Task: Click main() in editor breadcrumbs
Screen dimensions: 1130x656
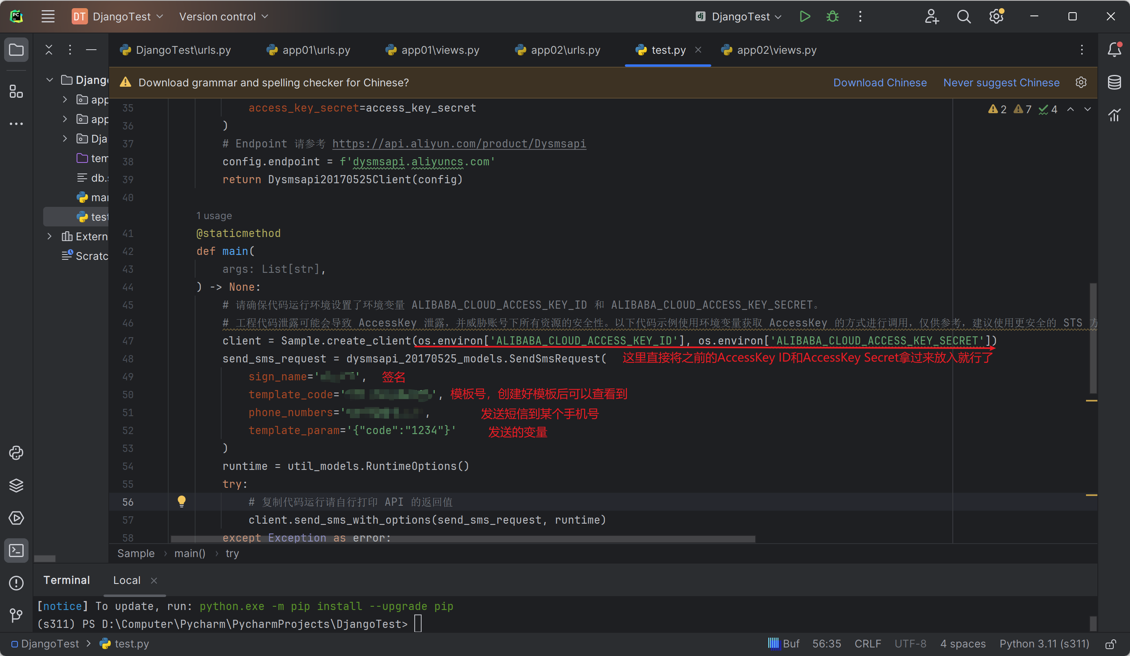Action: coord(190,554)
